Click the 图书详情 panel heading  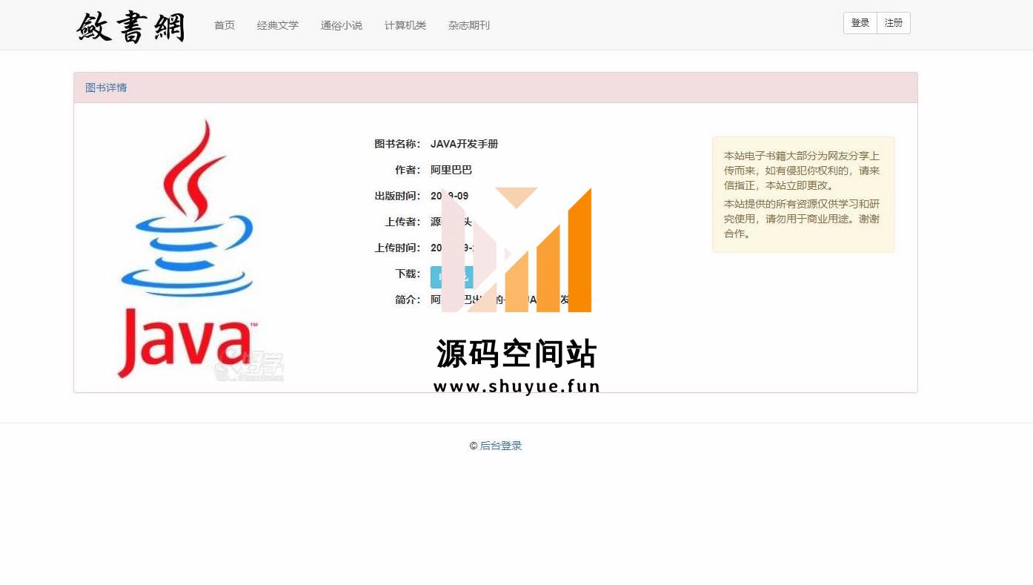pyautogui.click(x=106, y=87)
